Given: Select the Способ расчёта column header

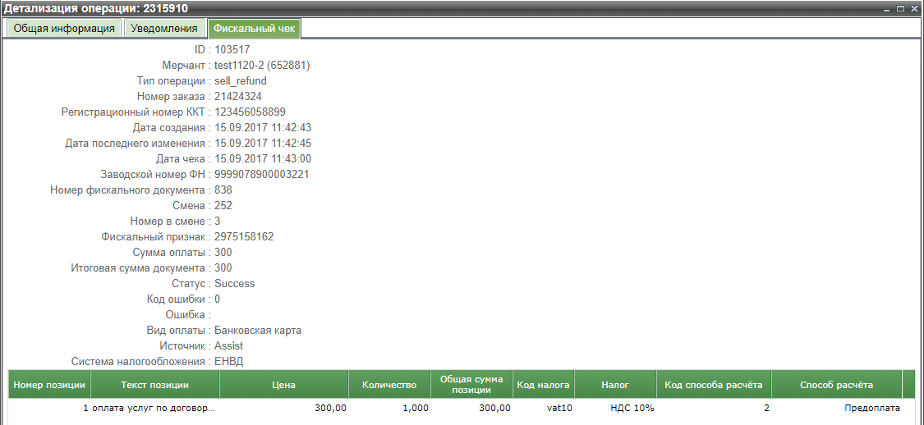Looking at the screenshot, I should click(836, 385).
